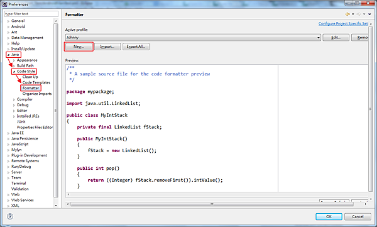Click the New... profile button

[79, 47]
